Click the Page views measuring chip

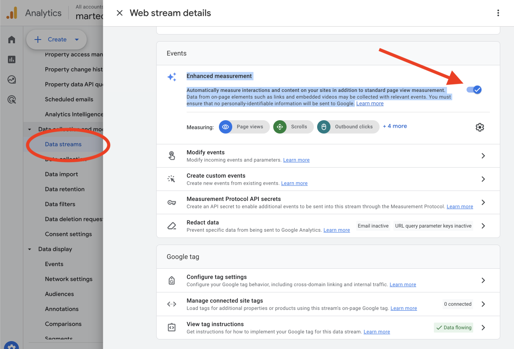tap(244, 127)
